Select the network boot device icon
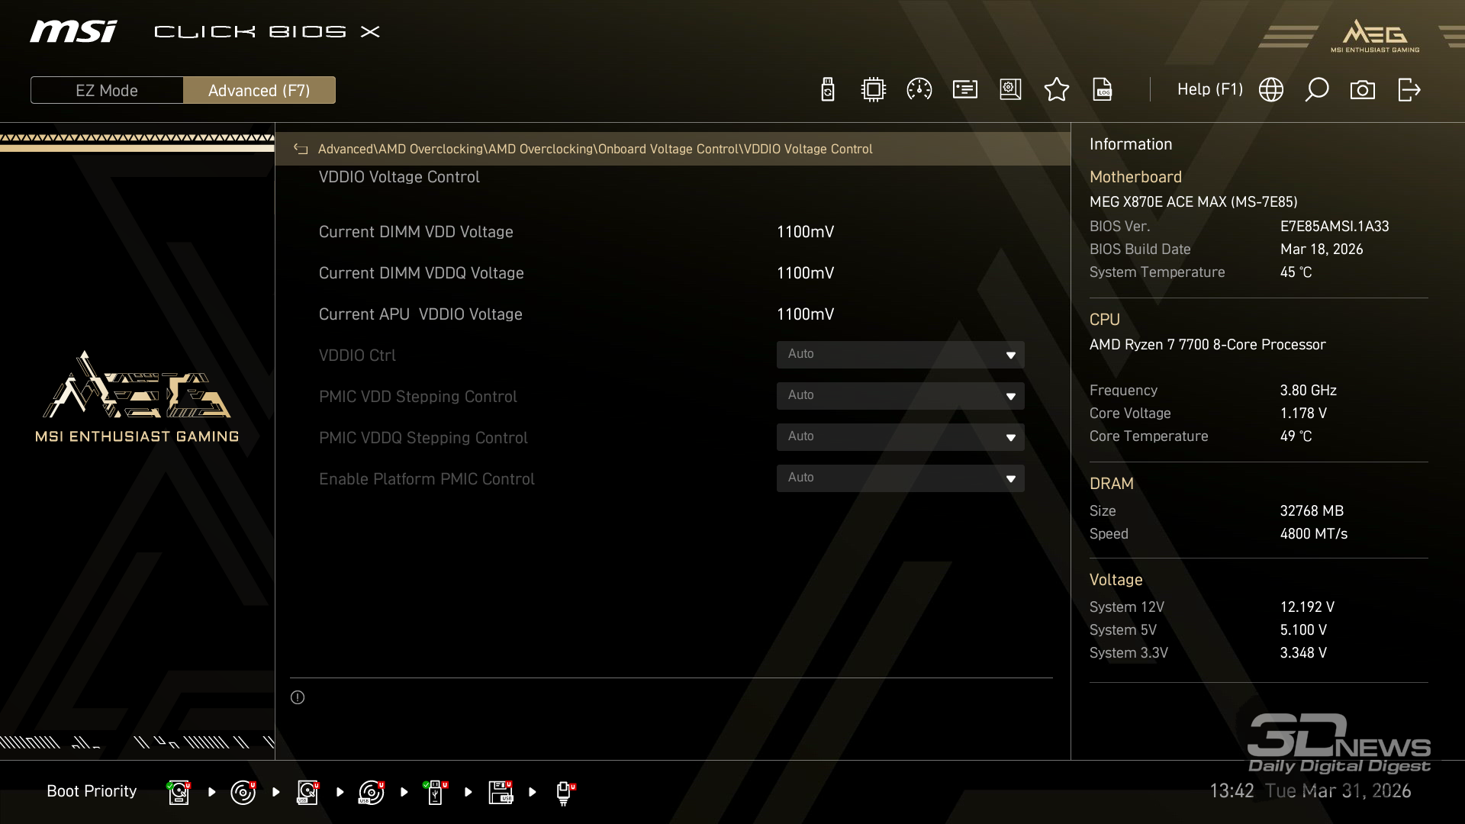1465x824 pixels. pos(565,792)
